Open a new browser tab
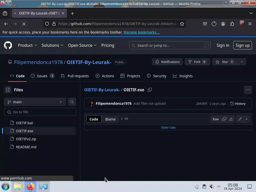 coord(72,13)
